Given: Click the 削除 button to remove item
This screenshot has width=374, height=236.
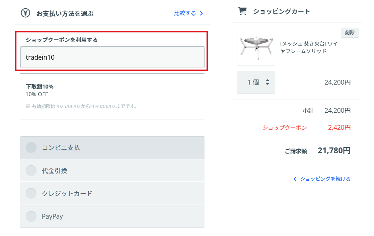Looking at the screenshot, I should tap(350, 33).
